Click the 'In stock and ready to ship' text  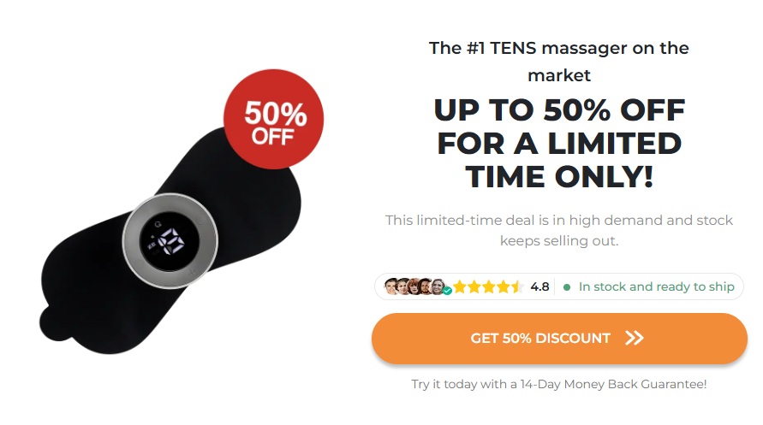(656, 286)
